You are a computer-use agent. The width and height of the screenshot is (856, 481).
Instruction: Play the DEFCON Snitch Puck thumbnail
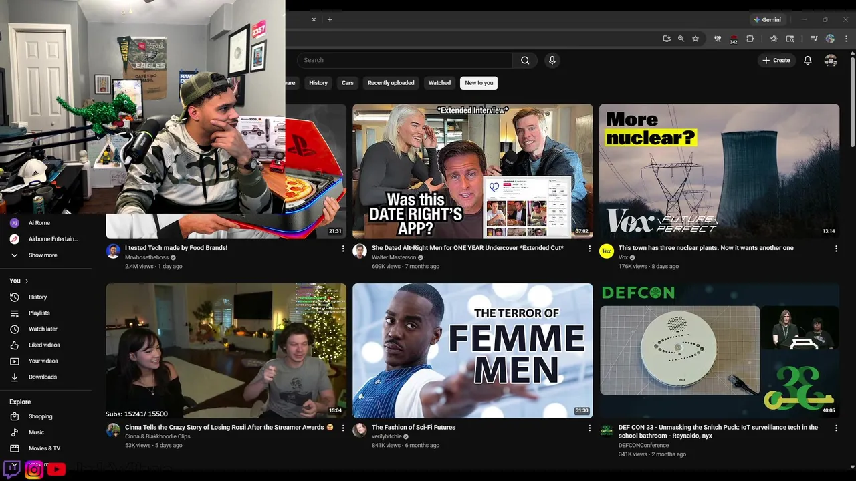pyautogui.click(x=719, y=351)
